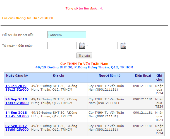Click the Ngày đăng ký column header

click(17, 76)
